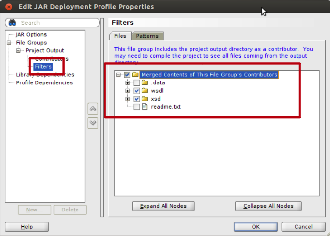This screenshot has height=238, width=330.
Task: Expand the .data folder node
Action: (x=127, y=83)
